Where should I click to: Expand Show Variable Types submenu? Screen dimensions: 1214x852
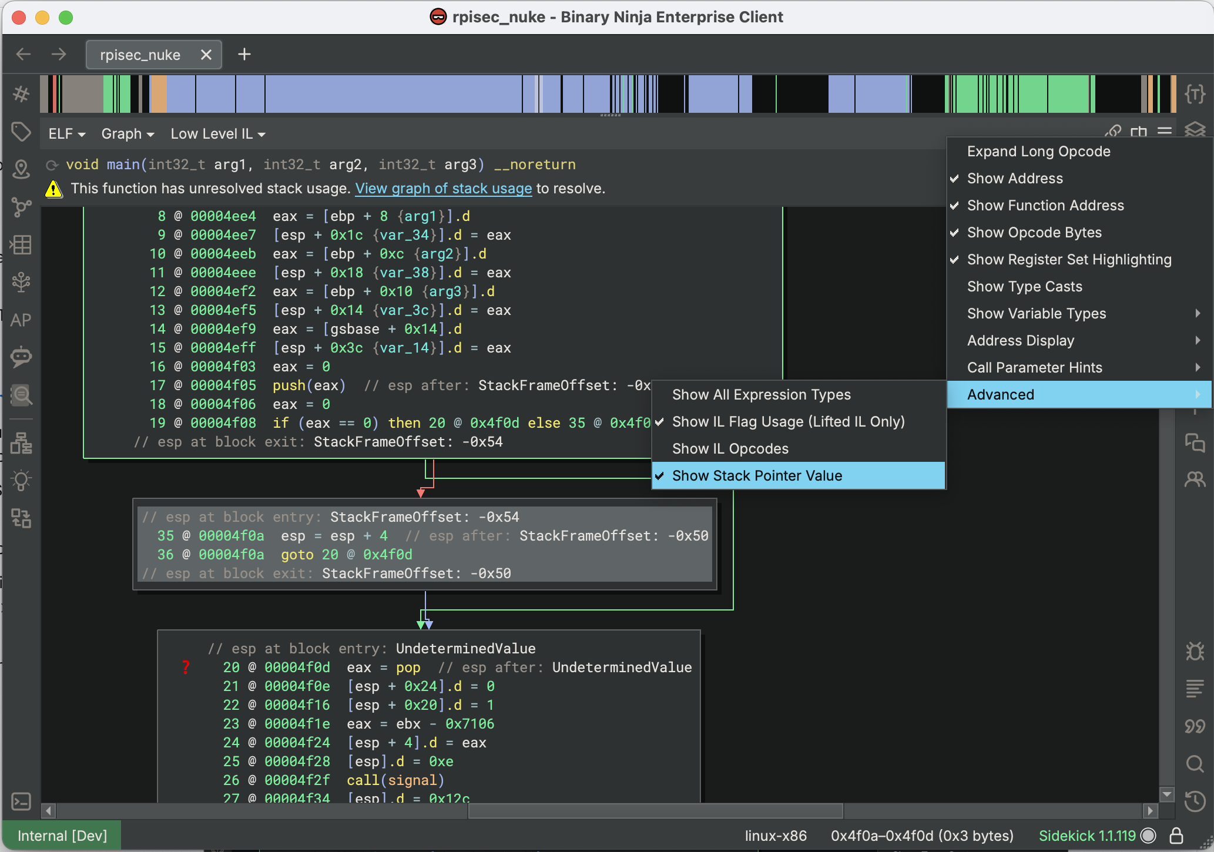coord(1079,314)
